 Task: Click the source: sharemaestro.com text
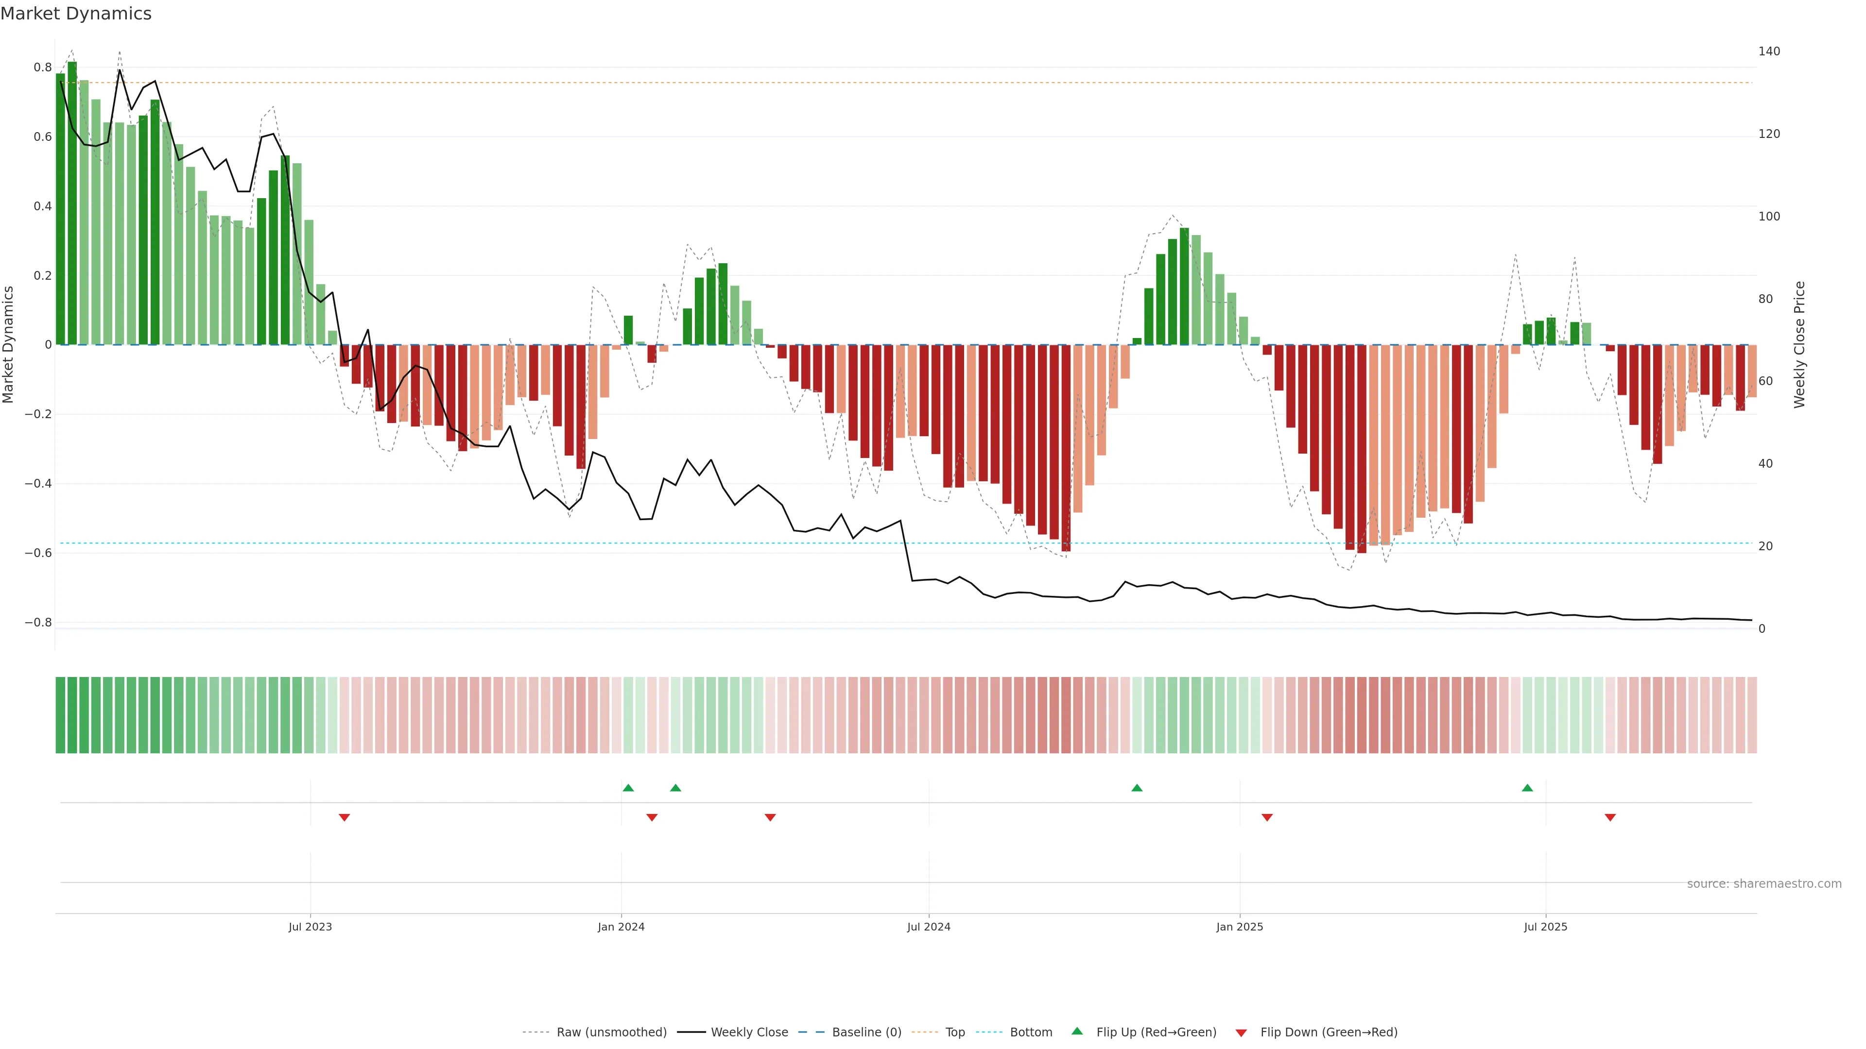1764,884
